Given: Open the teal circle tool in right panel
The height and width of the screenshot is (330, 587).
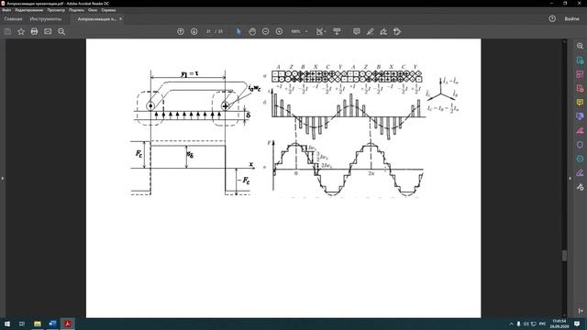Looking at the screenshot, I should pos(580,159).
